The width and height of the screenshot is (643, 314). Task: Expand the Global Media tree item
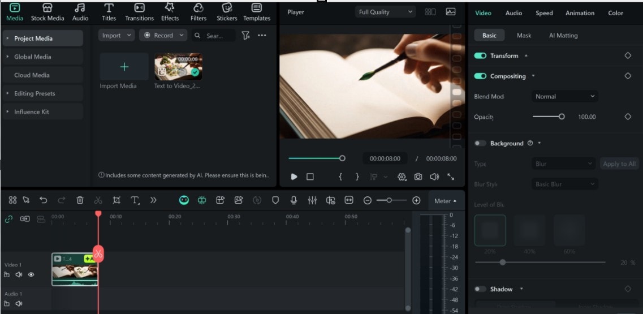pos(7,57)
